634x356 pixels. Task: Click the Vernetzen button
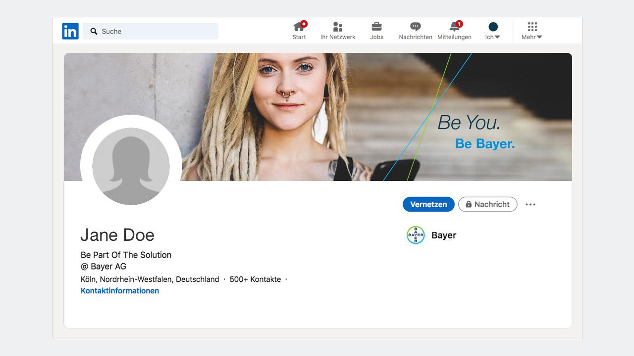point(428,204)
